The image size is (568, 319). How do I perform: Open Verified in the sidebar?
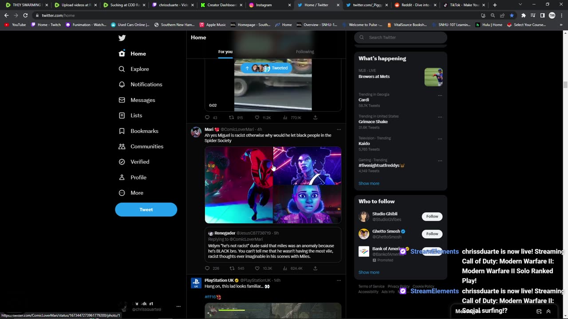pos(134,162)
